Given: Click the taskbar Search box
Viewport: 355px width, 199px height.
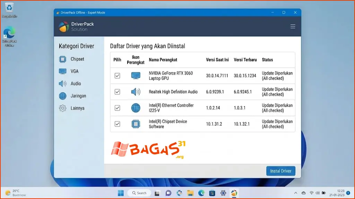Looking at the screenshot, I should point(139,193).
